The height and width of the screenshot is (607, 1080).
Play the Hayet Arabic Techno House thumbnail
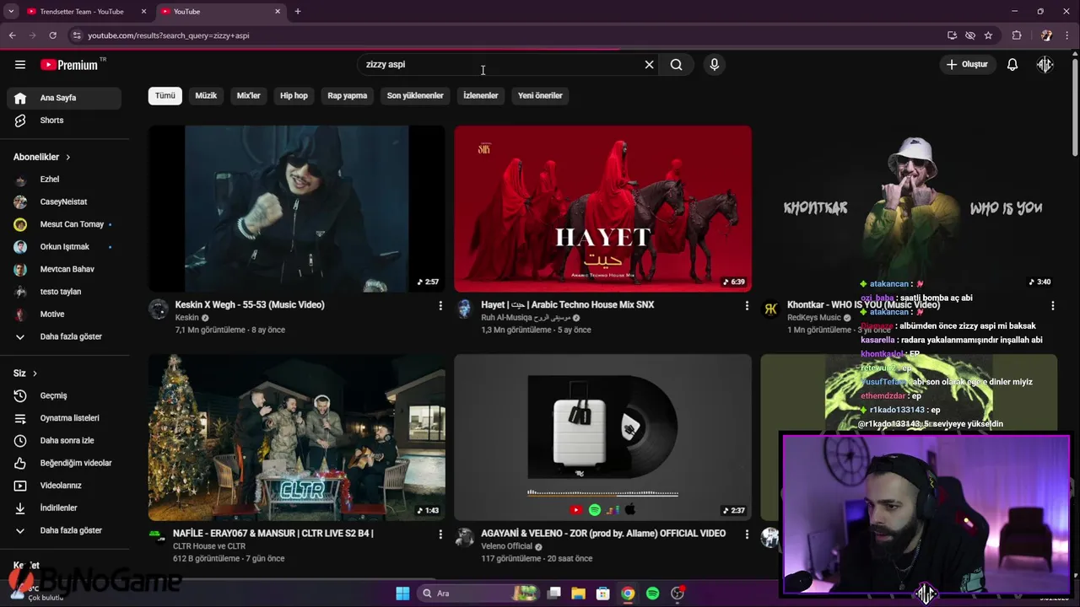[602, 209]
